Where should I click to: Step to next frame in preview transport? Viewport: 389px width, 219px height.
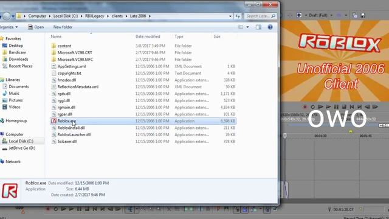375,107
